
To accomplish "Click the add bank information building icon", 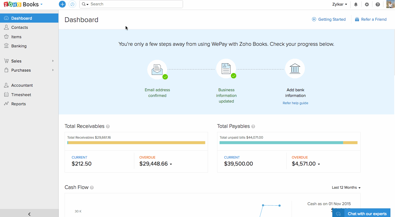I will tap(295, 69).
